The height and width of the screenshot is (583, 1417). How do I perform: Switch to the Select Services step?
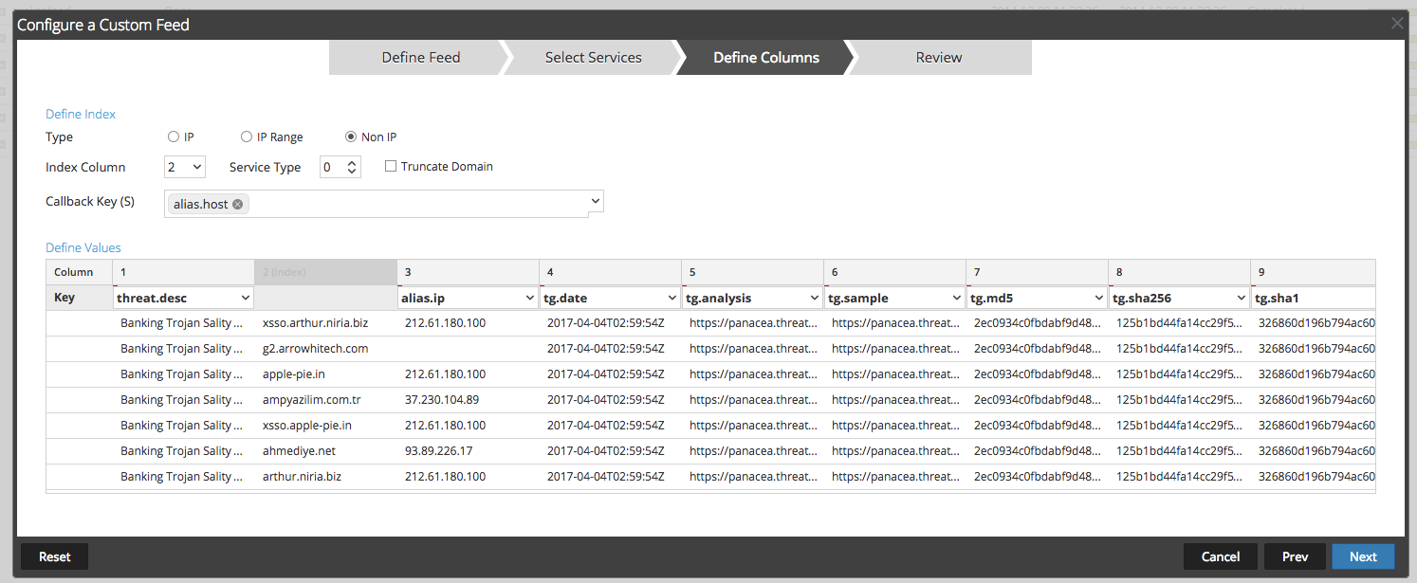[593, 58]
